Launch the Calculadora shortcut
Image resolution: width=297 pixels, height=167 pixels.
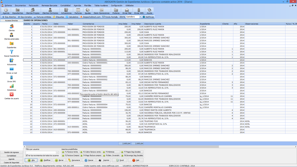(x=72, y=17)
